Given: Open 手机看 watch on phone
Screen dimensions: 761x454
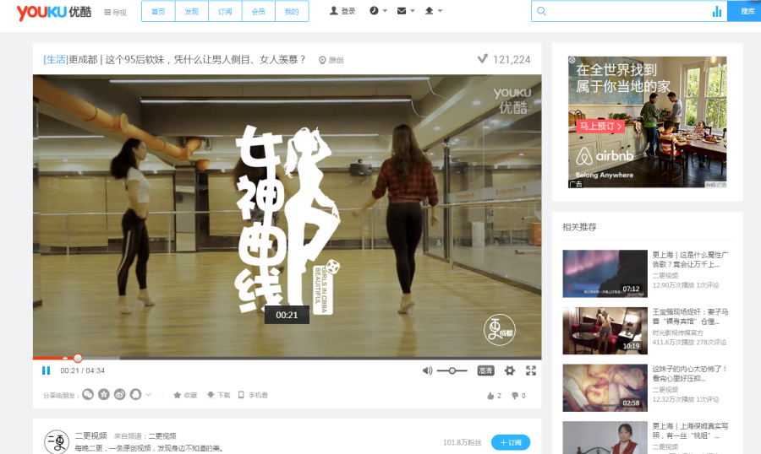Looking at the screenshot, I should coord(253,396).
